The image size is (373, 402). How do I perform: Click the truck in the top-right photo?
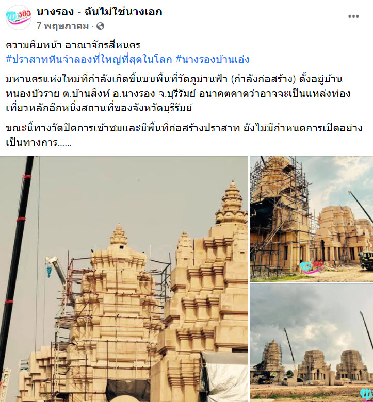[366, 260]
